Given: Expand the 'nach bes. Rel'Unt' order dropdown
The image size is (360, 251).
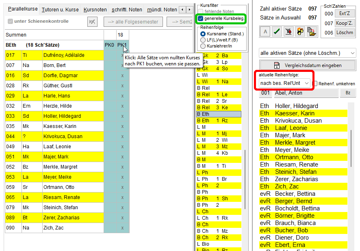Looking at the screenshot, I should pos(285,83).
